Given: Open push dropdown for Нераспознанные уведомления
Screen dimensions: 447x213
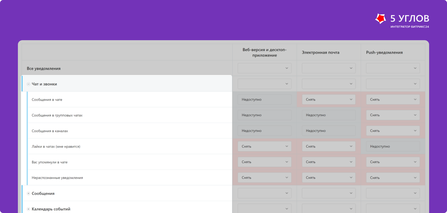Looking at the screenshot, I should pos(393,178).
